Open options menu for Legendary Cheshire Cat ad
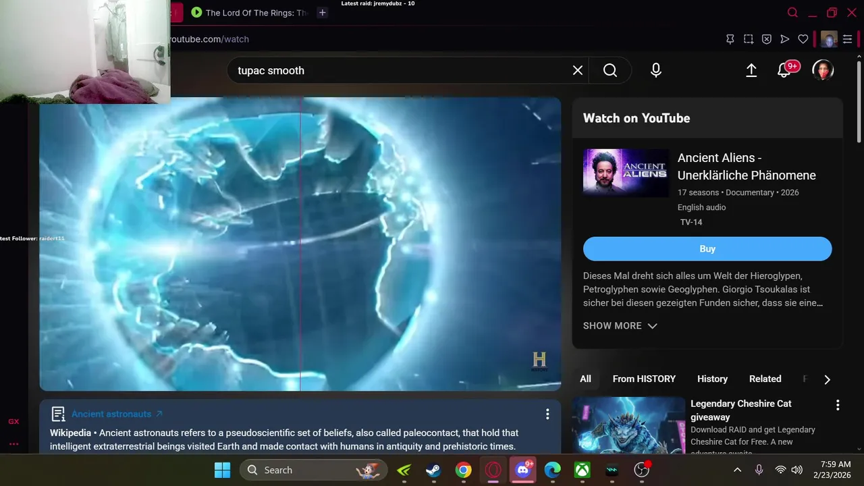The height and width of the screenshot is (486, 864). [x=838, y=405]
